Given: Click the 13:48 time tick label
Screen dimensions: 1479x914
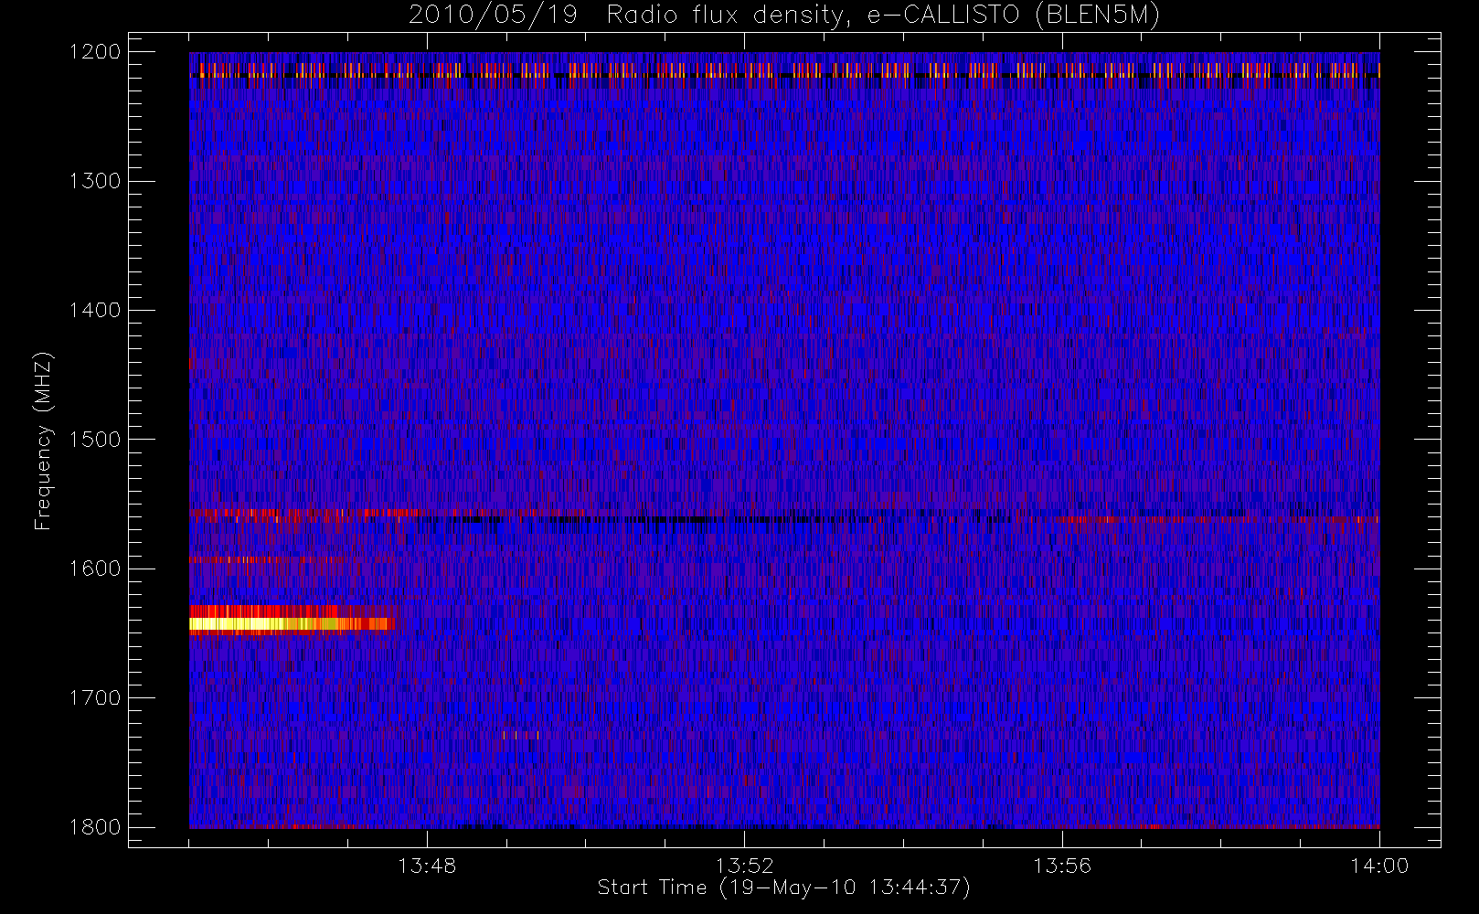Looking at the screenshot, I should pos(427,866).
